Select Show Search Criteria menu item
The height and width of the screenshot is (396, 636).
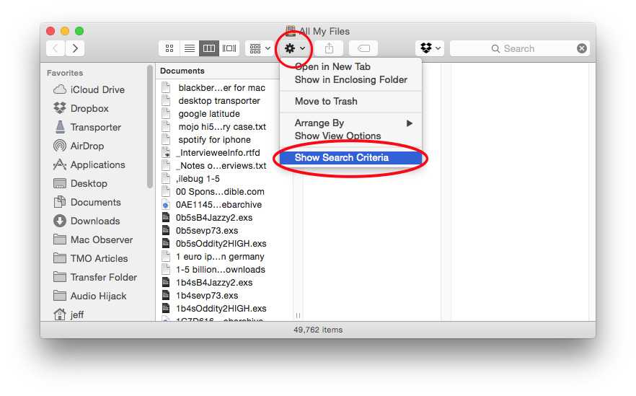click(x=351, y=157)
